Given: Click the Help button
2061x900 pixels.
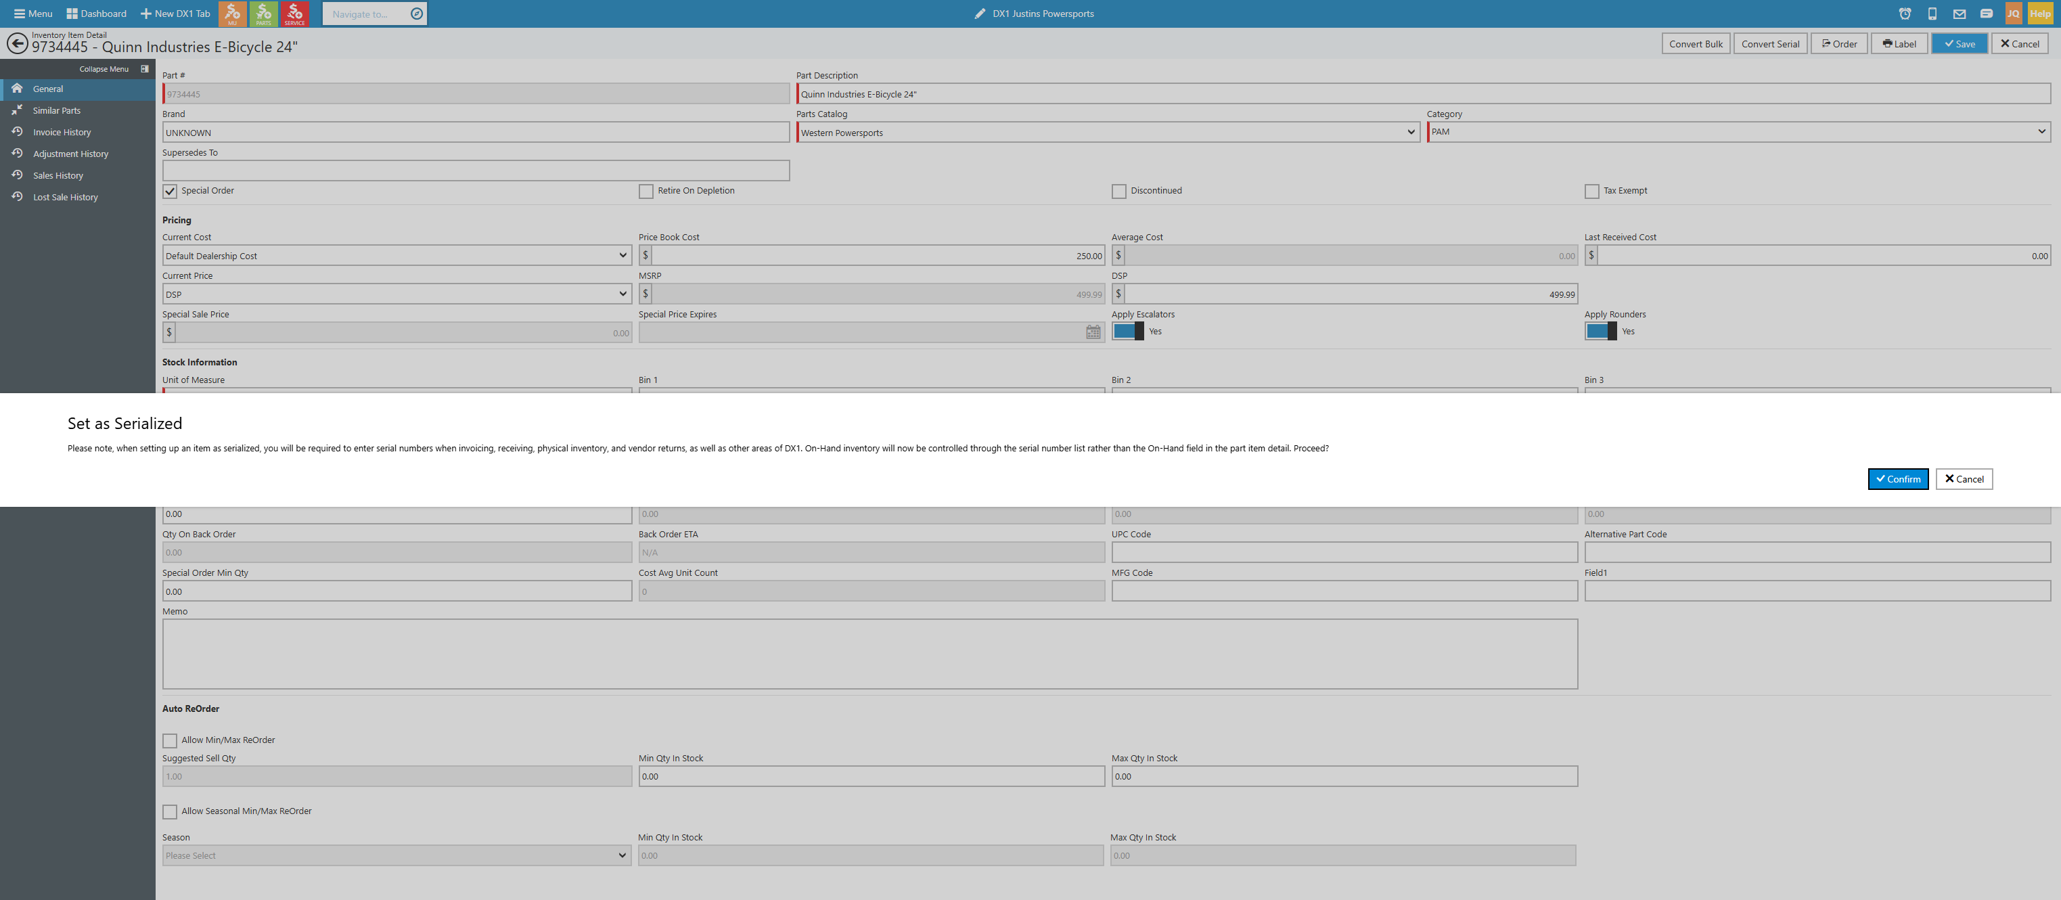Looking at the screenshot, I should tap(2040, 14).
